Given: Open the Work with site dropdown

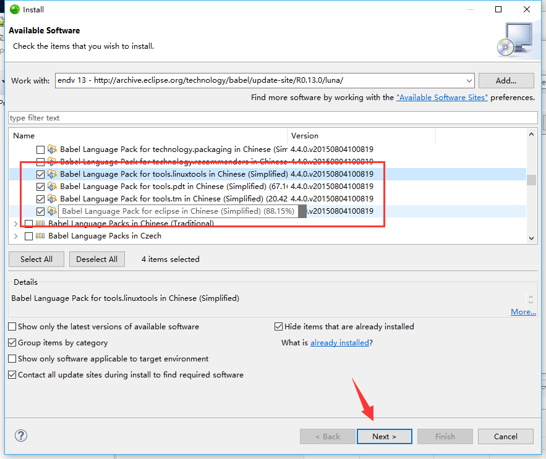Looking at the screenshot, I should pyautogui.click(x=469, y=81).
